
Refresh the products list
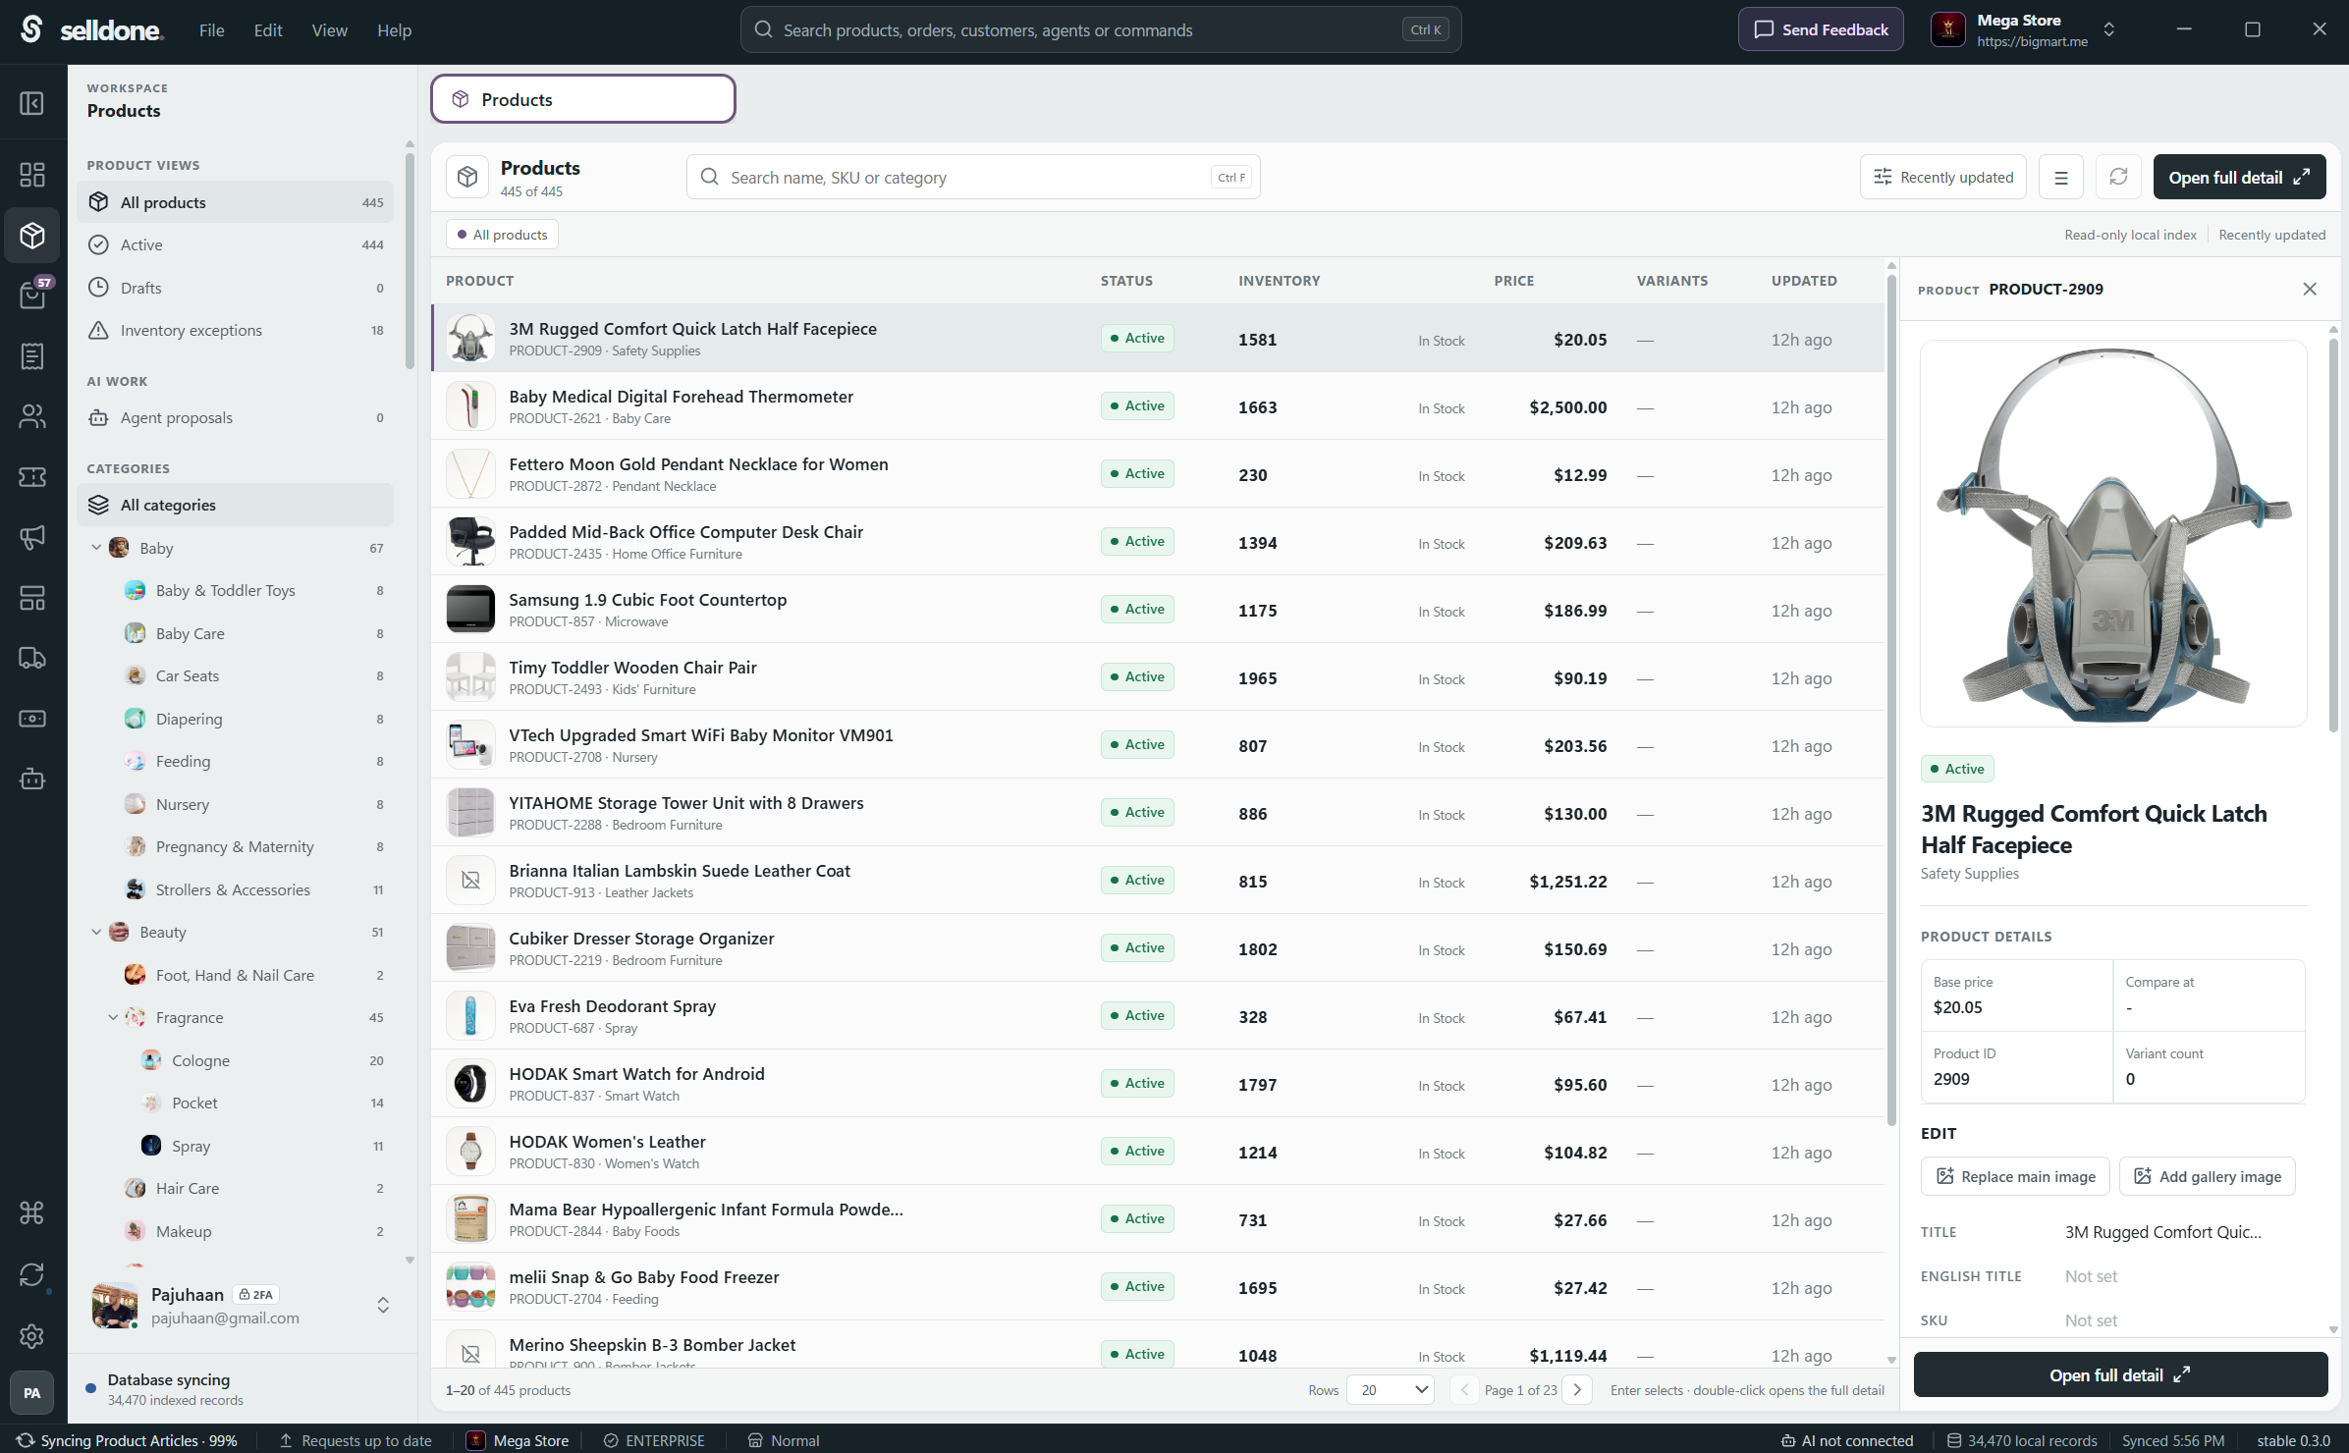click(2118, 177)
